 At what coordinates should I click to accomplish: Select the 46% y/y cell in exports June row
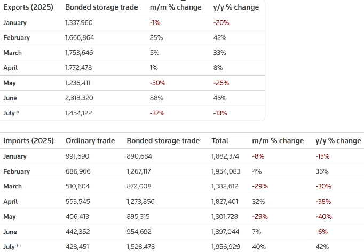tap(220, 98)
